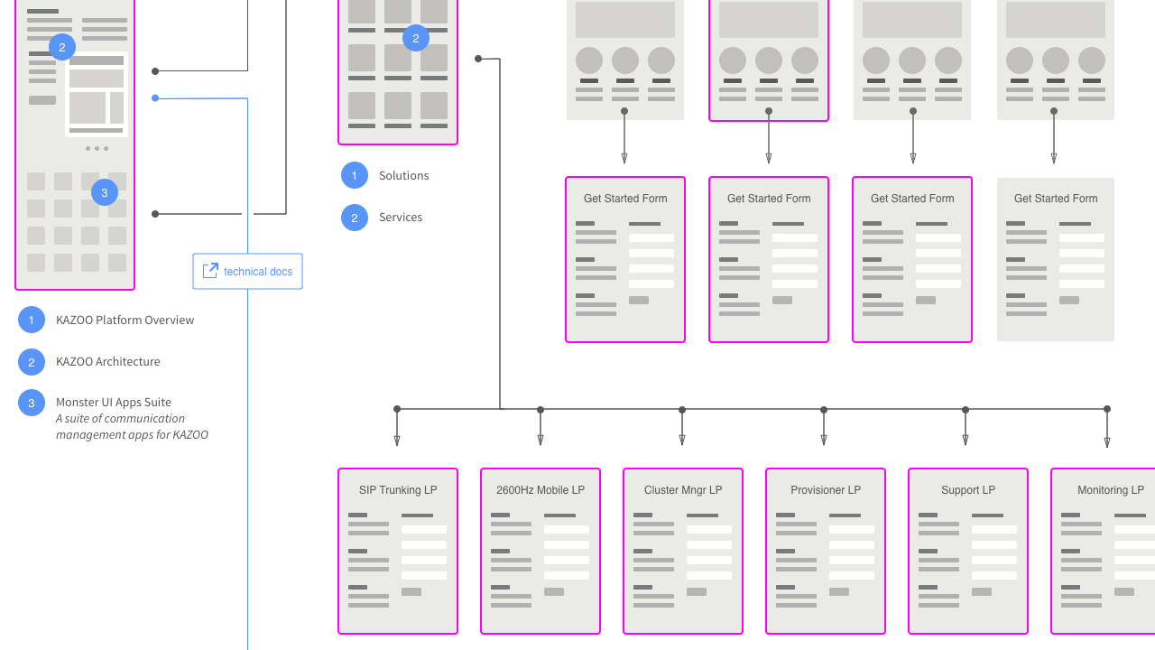The image size is (1155, 650).
Task: Select the Cluster Mngr LP frame
Action: [x=682, y=551]
